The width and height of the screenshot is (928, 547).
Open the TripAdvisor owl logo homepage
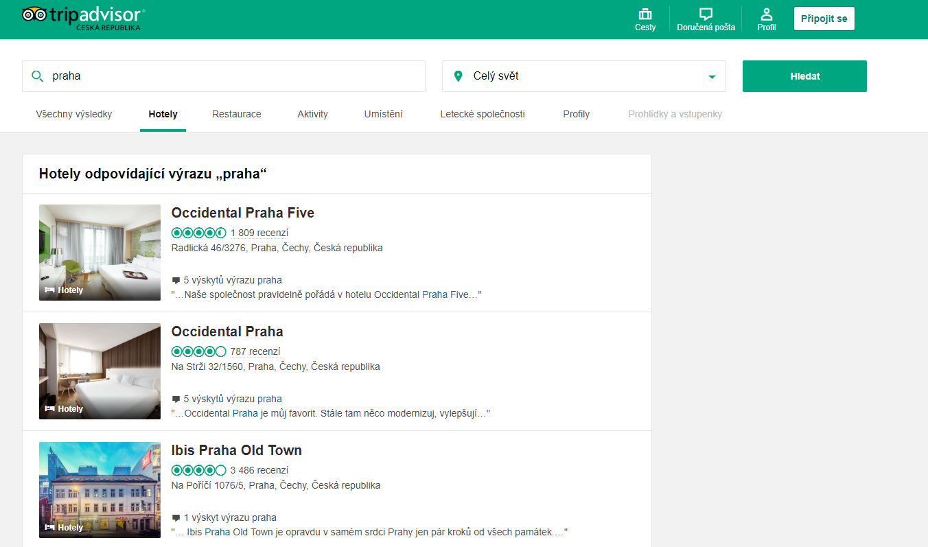pos(83,19)
